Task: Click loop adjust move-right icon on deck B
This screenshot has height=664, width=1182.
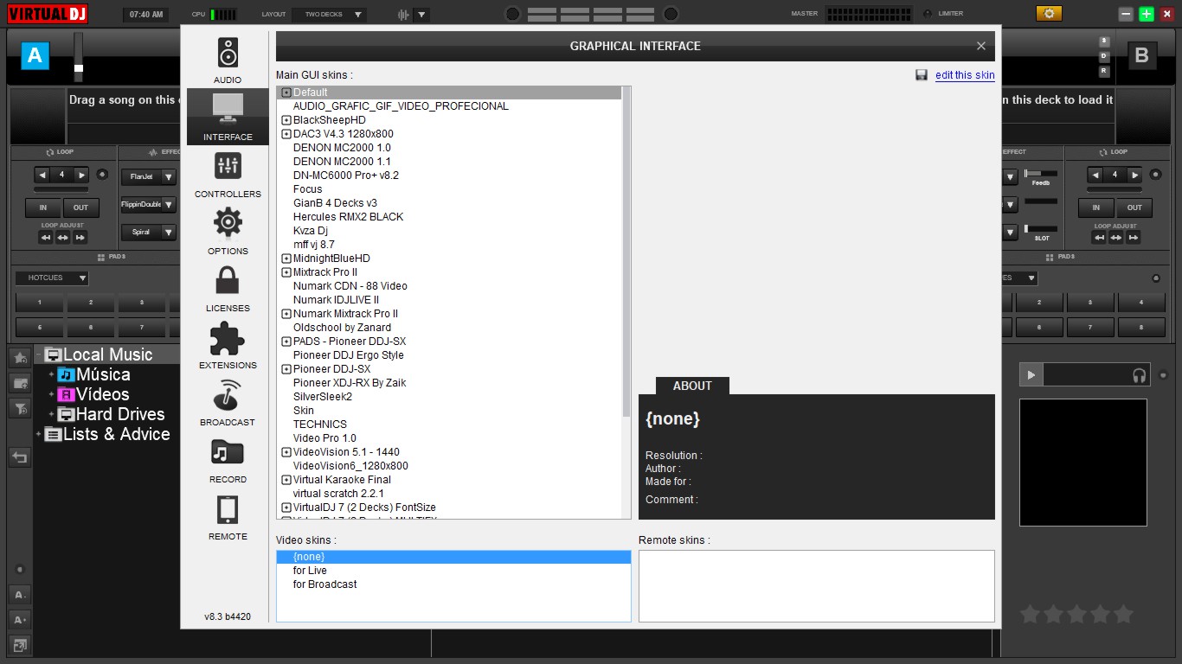Action: tap(1134, 238)
